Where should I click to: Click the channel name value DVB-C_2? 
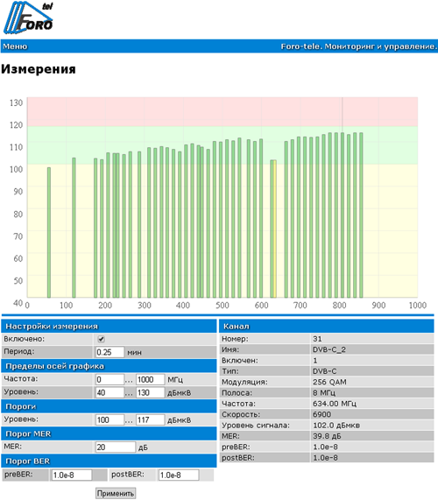click(328, 349)
